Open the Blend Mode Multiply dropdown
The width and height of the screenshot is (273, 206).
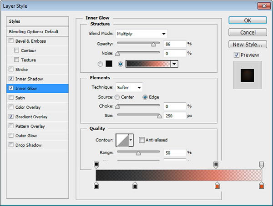pyautogui.click(x=141, y=34)
